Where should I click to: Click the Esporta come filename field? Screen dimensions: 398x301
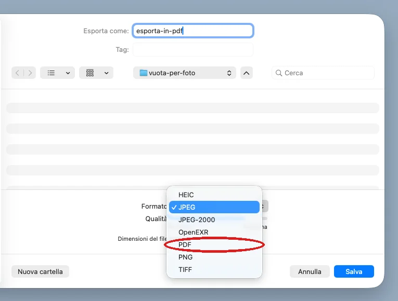[193, 31]
